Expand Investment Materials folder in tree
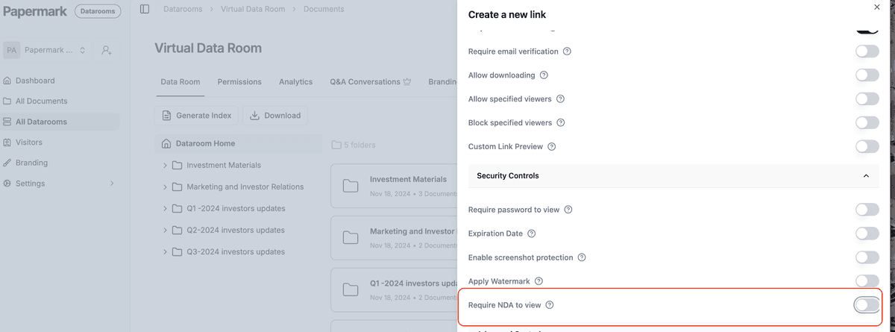This screenshot has width=895, height=332. (x=165, y=166)
